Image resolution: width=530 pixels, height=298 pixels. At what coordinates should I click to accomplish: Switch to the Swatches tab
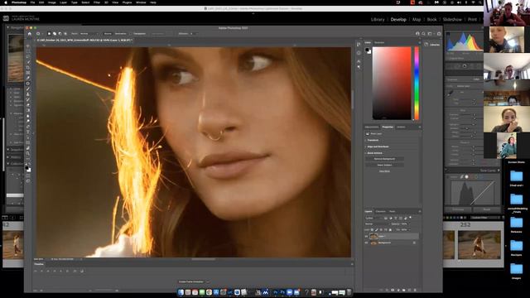pyautogui.click(x=379, y=42)
